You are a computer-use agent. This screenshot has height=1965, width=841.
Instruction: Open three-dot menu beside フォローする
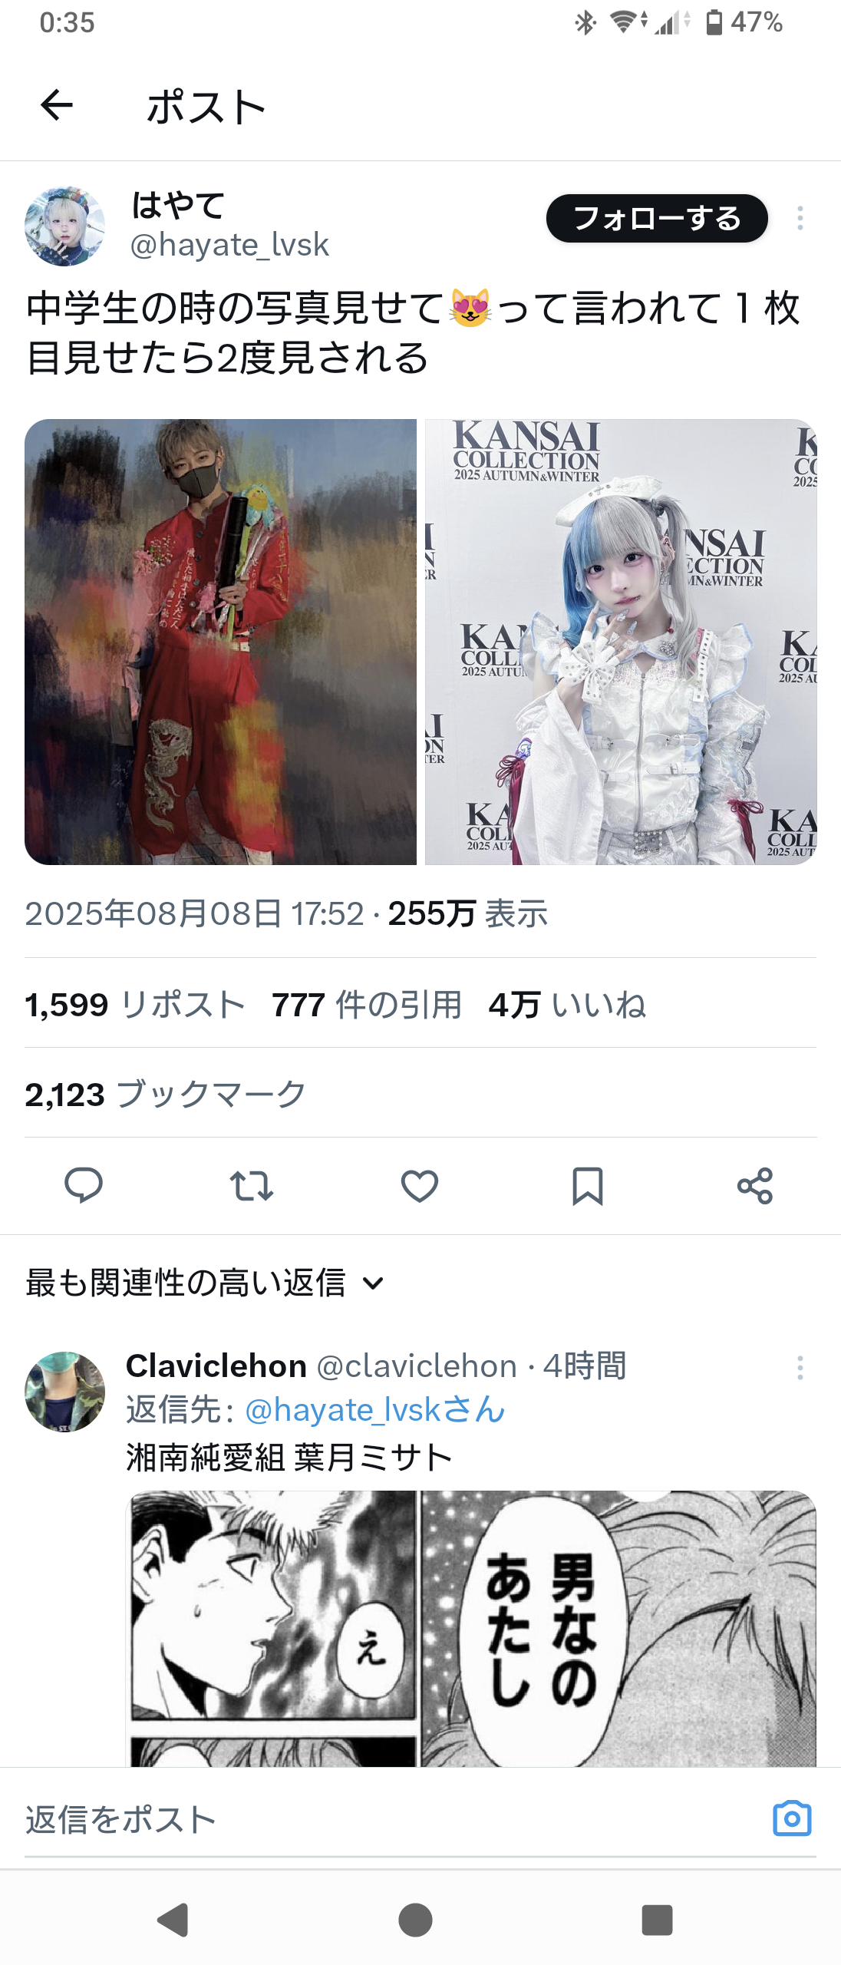tap(800, 218)
